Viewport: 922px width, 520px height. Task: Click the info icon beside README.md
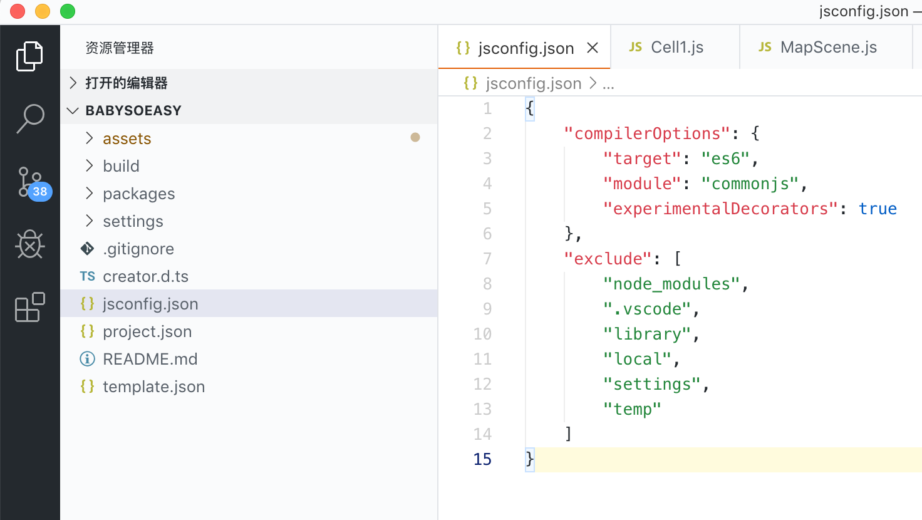coord(87,359)
